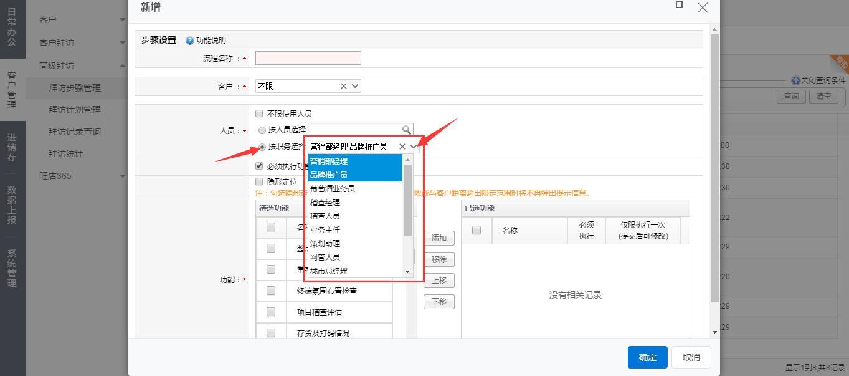849x376 pixels.
Task: Select the 按人员选择 radio button
Action: click(x=262, y=130)
